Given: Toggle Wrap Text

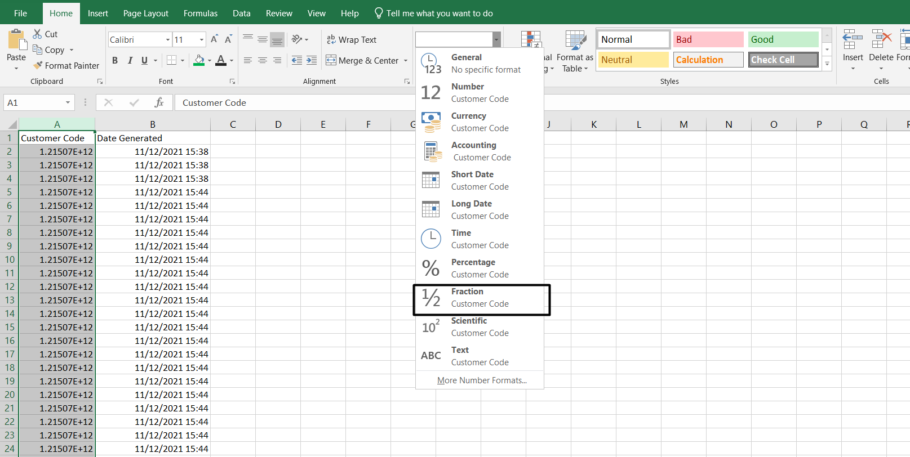Looking at the screenshot, I should [352, 39].
